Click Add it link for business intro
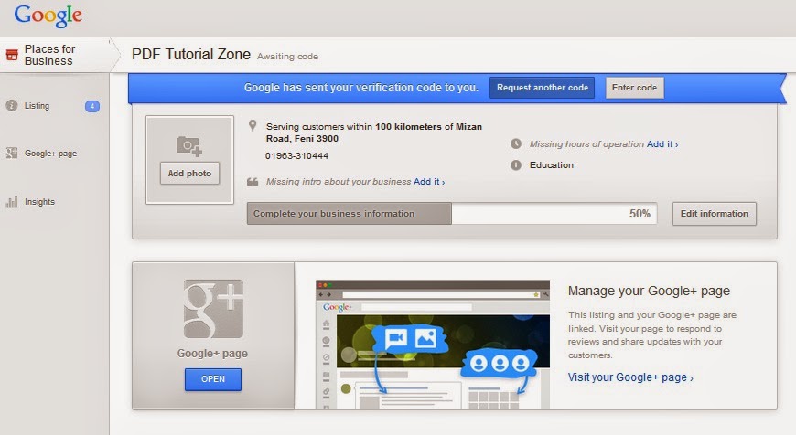796x435 pixels. coord(429,182)
